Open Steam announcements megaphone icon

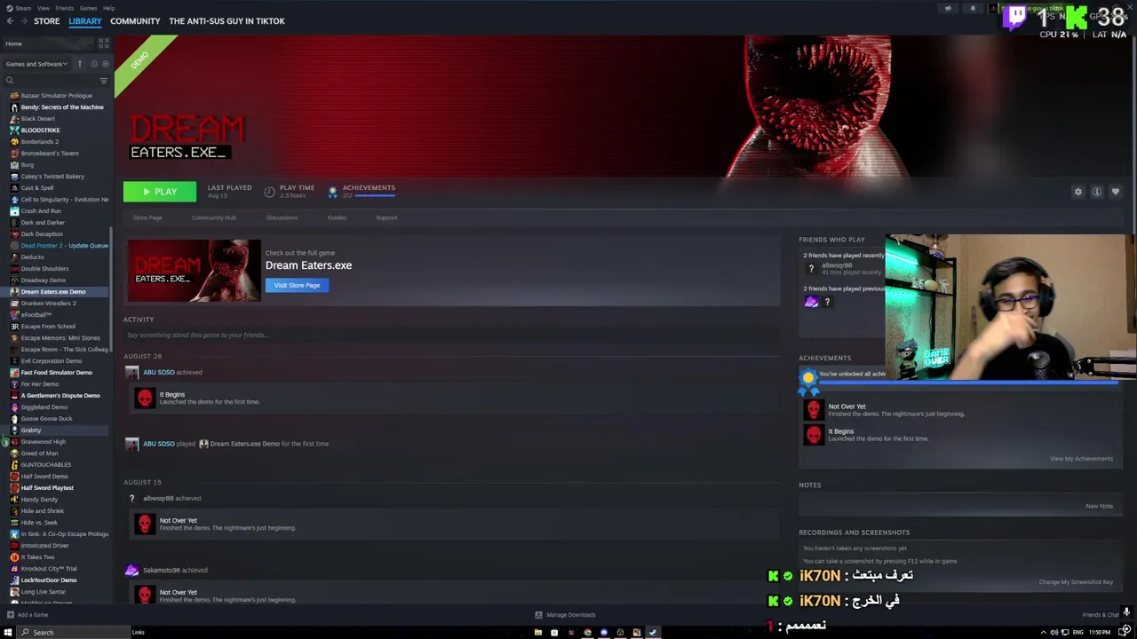tap(948, 9)
